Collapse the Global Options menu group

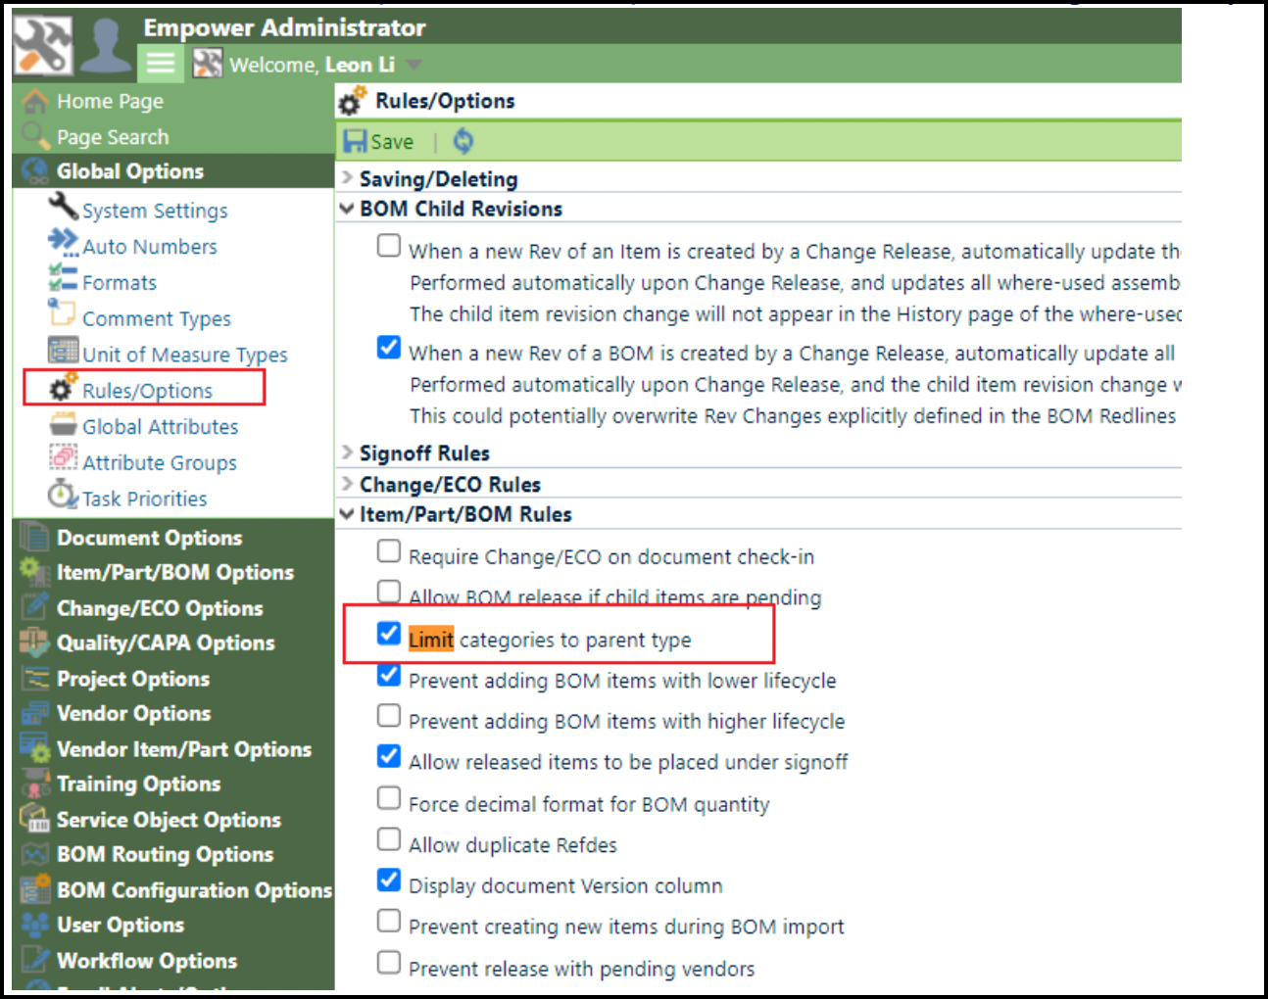coord(130,171)
